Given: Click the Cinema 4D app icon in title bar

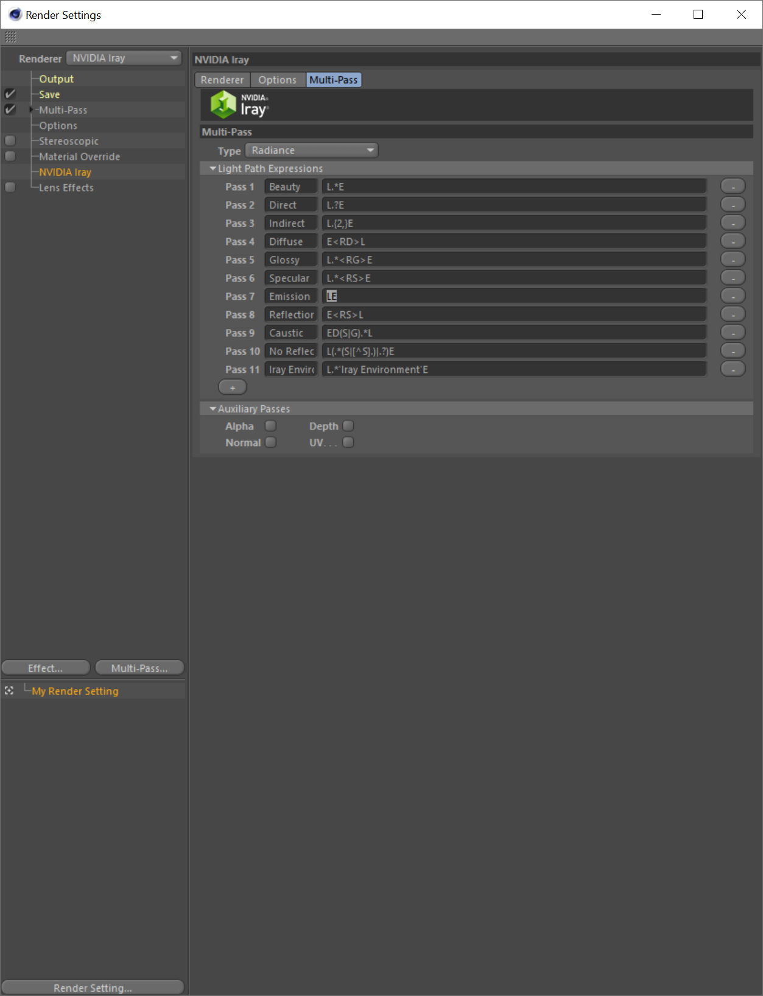Looking at the screenshot, I should (x=15, y=14).
